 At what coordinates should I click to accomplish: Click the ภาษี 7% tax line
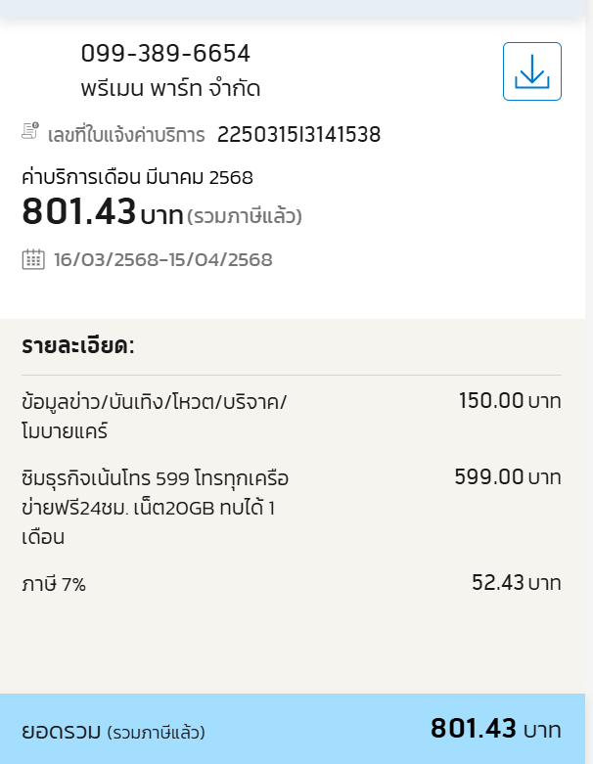pyautogui.click(x=54, y=583)
